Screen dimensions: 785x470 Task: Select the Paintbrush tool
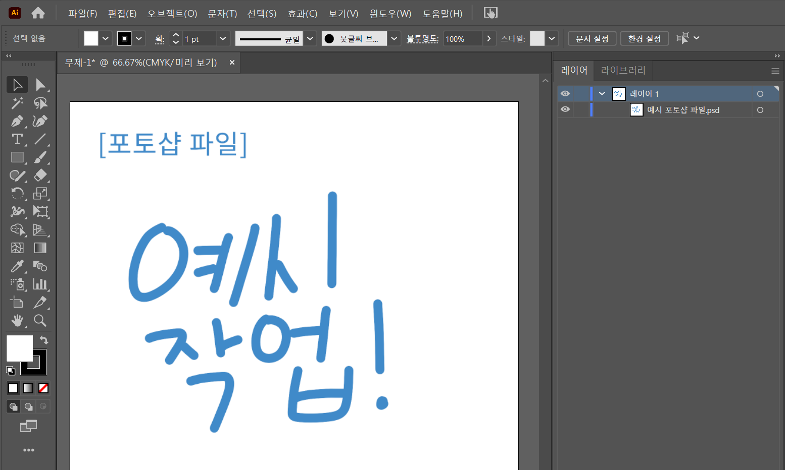click(x=40, y=157)
